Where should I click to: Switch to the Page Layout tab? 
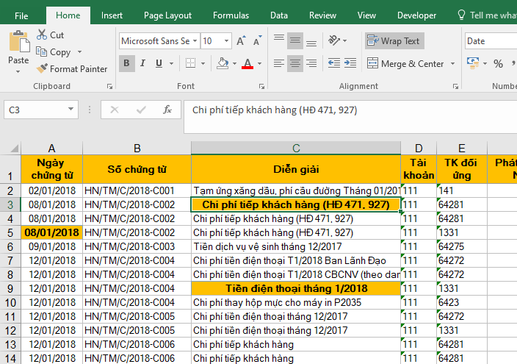coord(167,15)
